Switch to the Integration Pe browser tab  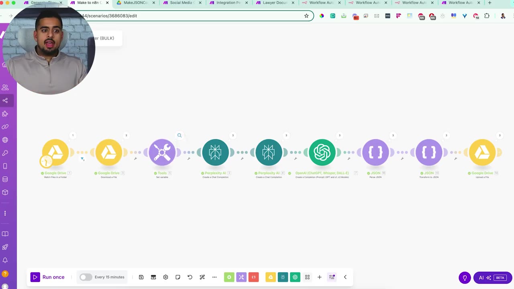[x=229, y=3]
